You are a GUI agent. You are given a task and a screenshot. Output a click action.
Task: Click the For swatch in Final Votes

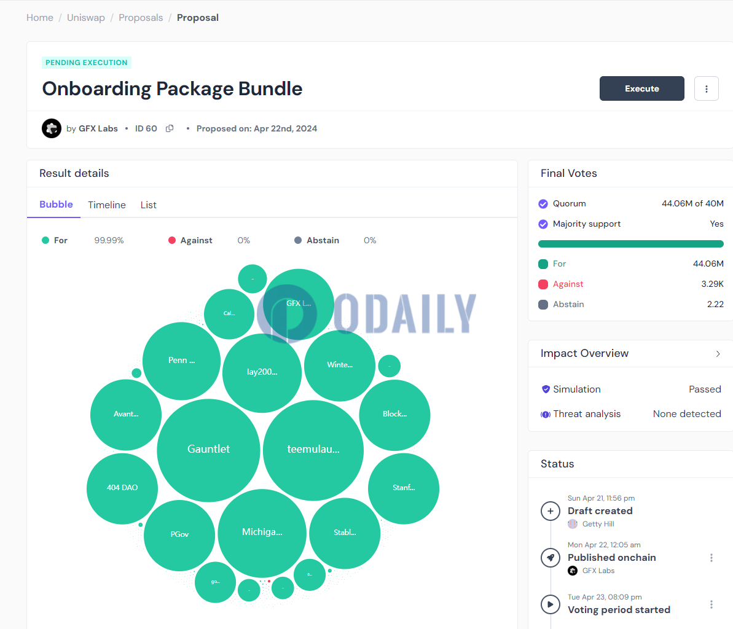[x=543, y=264]
